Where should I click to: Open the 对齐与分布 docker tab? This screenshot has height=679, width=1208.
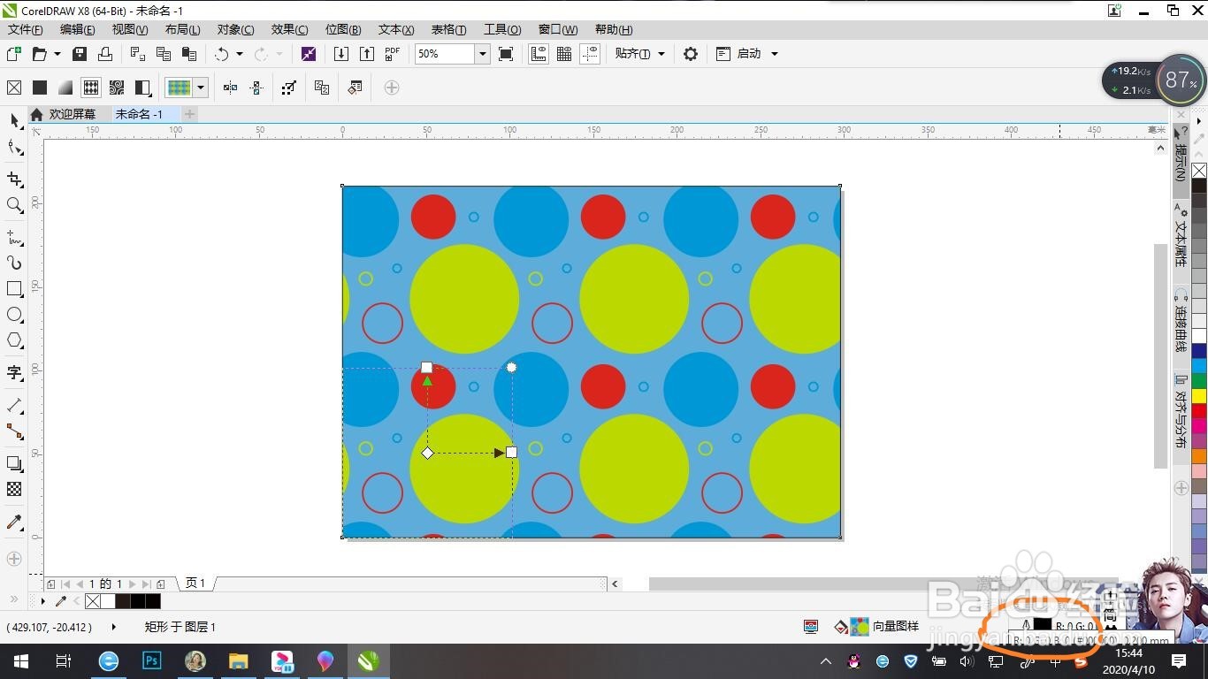(1181, 411)
